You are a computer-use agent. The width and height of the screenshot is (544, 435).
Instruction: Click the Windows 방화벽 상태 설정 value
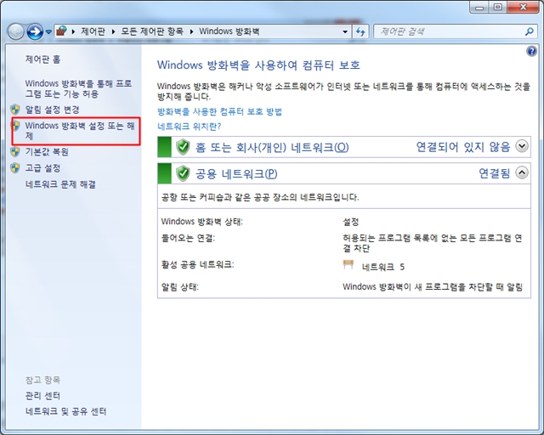(351, 222)
